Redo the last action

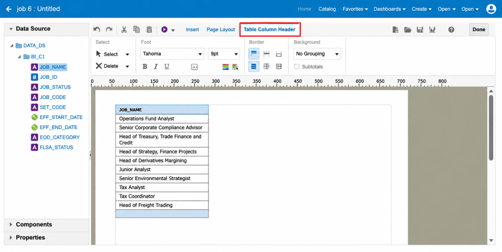tap(109, 29)
